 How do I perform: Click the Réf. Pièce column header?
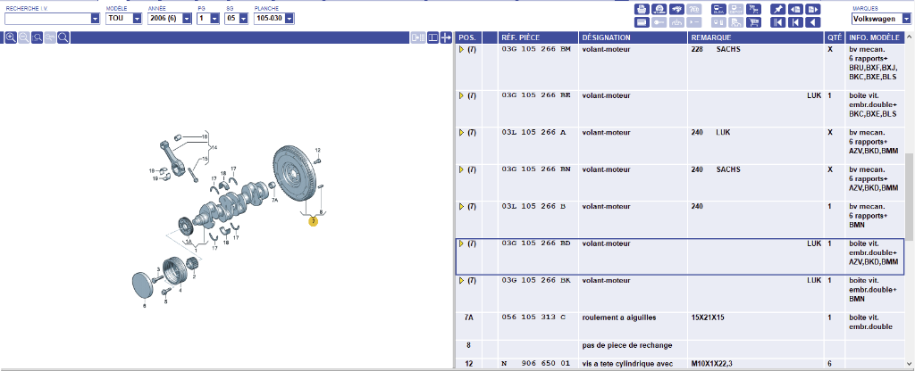tap(519, 38)
